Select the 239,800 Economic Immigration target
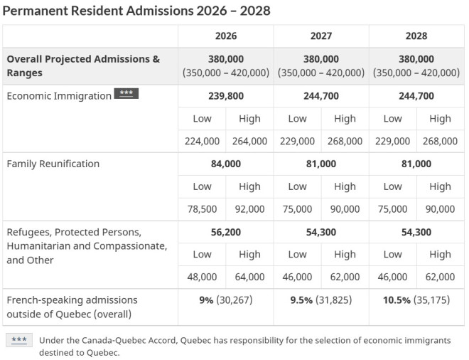 pos(226,95)
